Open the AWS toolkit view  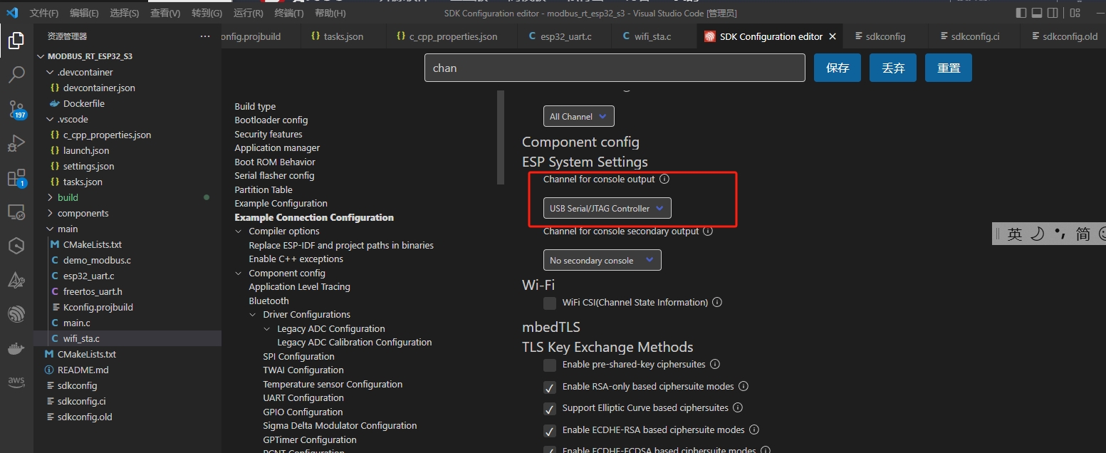16,382
